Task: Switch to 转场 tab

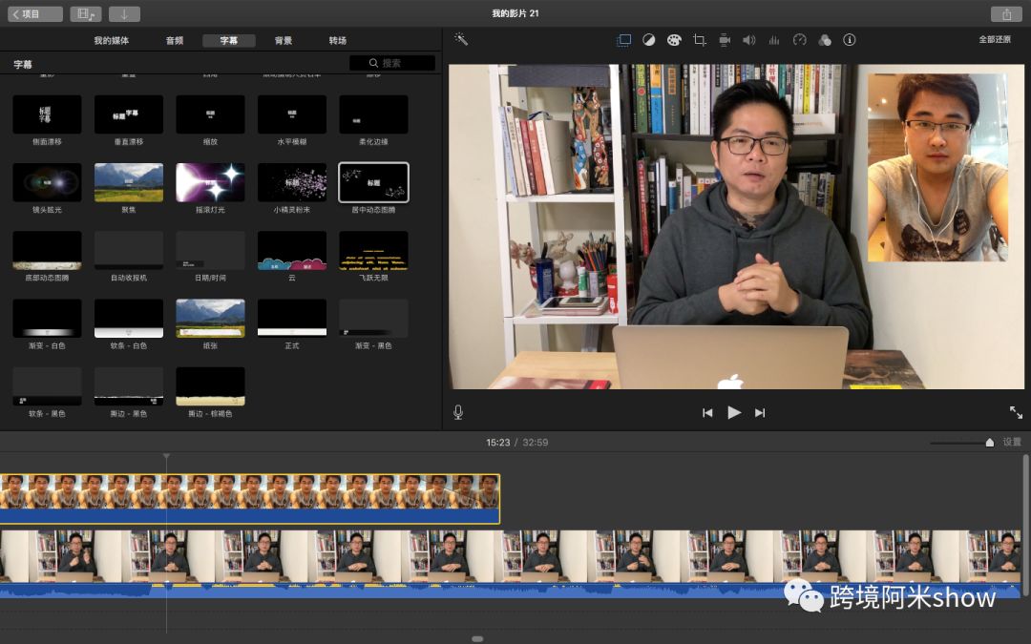Action: (x=338, y=41)
